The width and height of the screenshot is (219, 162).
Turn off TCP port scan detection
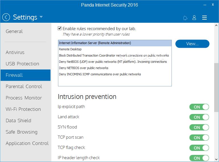199,138
